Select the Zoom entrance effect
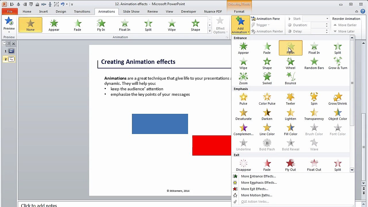This screenshot has width=368, height=207. tap(243, 78)
